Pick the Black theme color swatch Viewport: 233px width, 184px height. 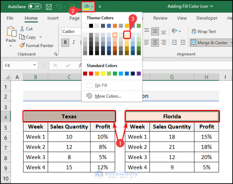91,26
